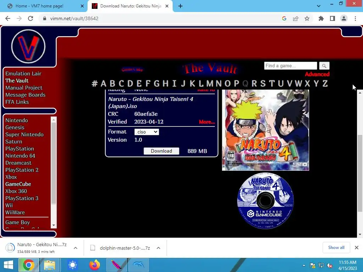Click the Google icon in address bar
The width and height of the screenshot is (363, 272).
(284, 18)
